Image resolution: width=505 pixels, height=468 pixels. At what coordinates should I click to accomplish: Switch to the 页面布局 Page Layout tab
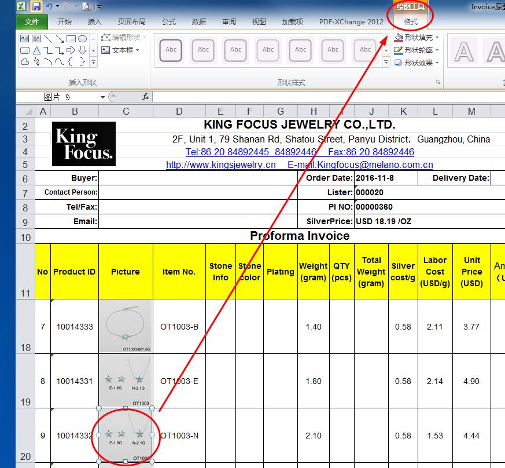[x=132, y=21]
